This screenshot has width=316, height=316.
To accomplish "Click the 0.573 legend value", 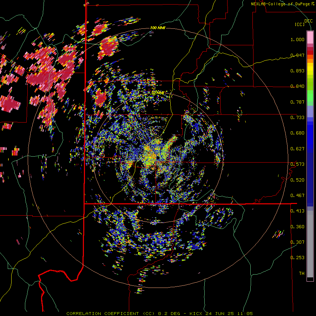I will point(297,164).
